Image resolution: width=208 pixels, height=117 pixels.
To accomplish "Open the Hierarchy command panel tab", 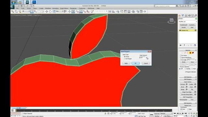I will (186, 16).
